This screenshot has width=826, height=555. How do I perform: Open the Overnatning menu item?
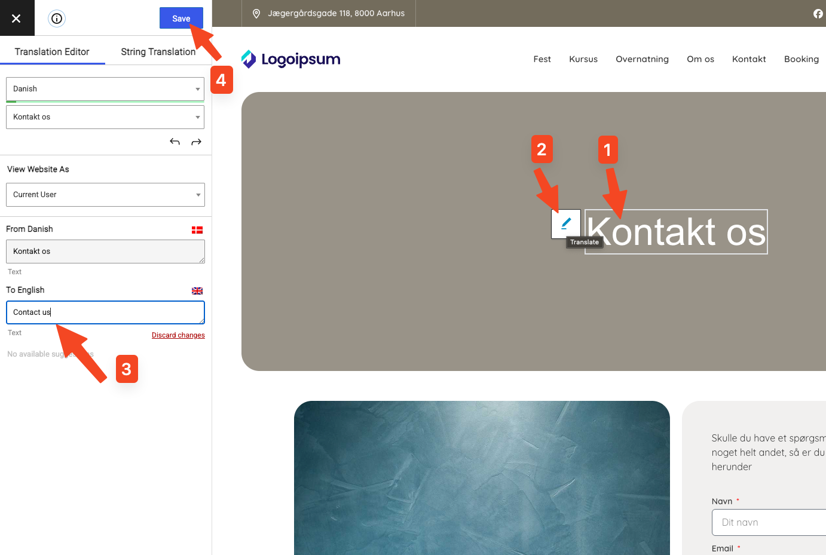pyautogui.click(x=642, y=59)
